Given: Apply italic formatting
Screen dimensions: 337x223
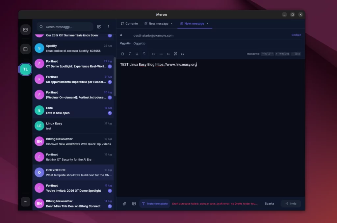Looking at the screenshot, I should pyautogui.click(x=130, y=54).
